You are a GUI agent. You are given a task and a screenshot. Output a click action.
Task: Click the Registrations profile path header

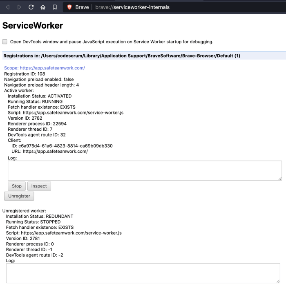(x=122, y=56)
